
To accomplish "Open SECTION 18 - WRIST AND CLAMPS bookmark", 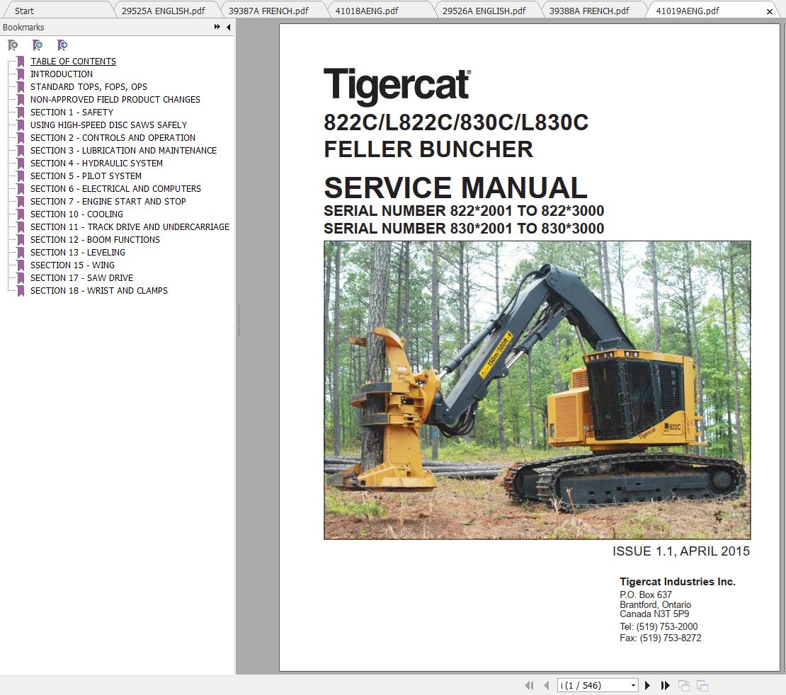I will (x=99, y=291).
